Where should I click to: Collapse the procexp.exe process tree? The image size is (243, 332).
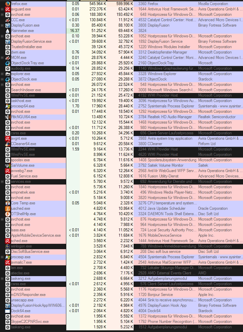pyautogui.click(x=2, y=257)
